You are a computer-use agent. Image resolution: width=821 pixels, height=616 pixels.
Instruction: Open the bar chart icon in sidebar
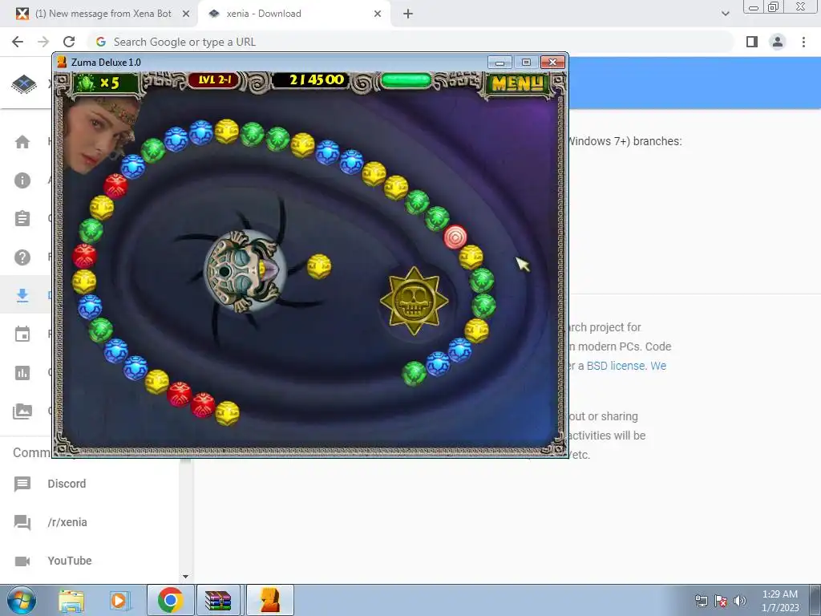(22, 373)
